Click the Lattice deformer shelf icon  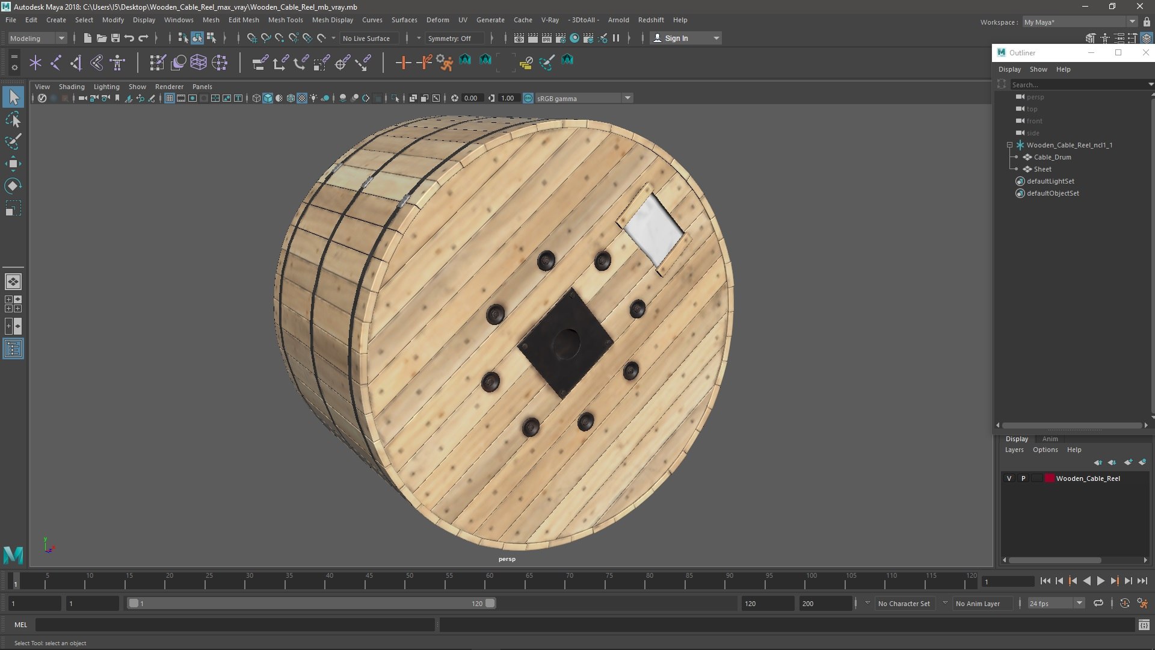(199, 62)
